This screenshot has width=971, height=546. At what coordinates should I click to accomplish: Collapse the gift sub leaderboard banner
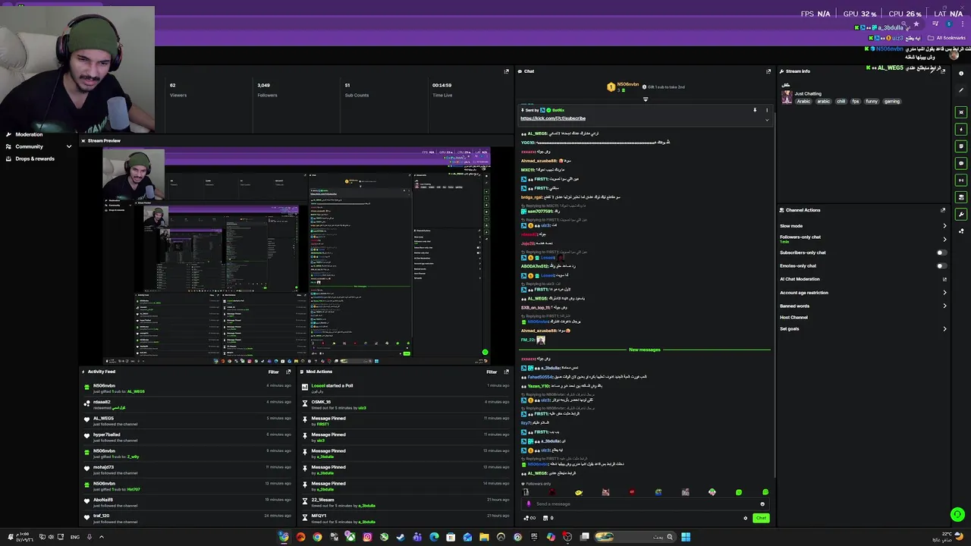click(x=646, y=99)
